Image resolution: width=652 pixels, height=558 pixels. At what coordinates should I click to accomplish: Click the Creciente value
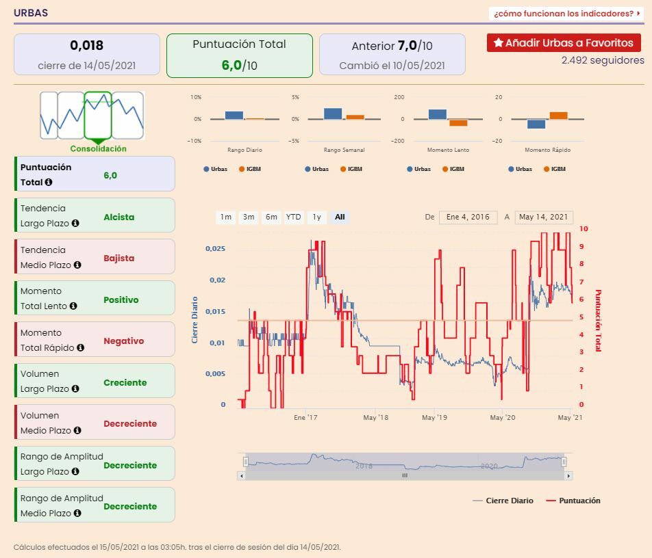tap(125, 382)
